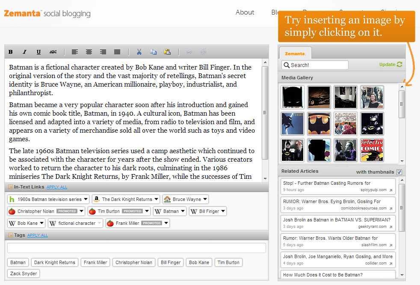
Task: Open collider.com article external link icon
Action: 391,263
